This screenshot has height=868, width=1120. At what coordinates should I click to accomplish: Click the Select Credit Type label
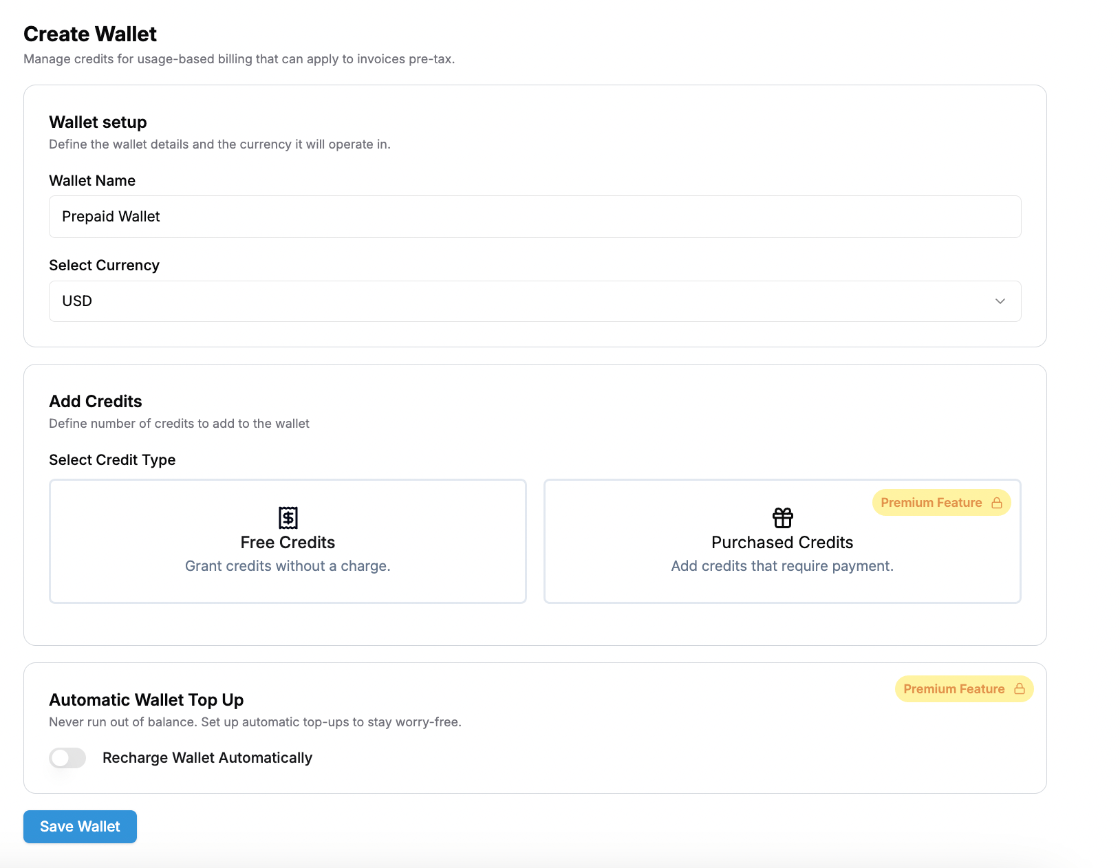[x=112, y=460]
